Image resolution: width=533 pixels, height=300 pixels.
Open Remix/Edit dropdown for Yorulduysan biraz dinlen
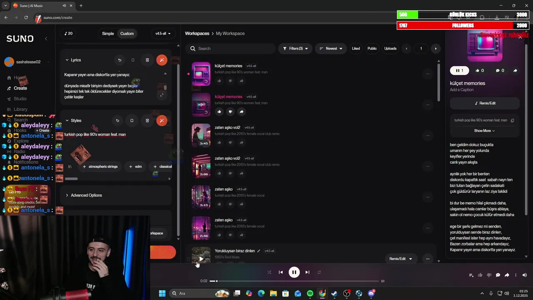click(401, 259)
